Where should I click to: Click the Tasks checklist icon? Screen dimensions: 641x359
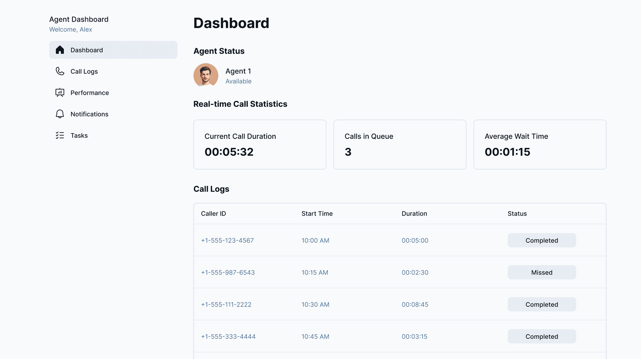tap(60, 135)
